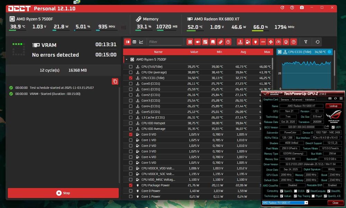Uncheck the CPU CCD1 (Tdie) row checkbox

pyautogui.click(x=131, y=78)
